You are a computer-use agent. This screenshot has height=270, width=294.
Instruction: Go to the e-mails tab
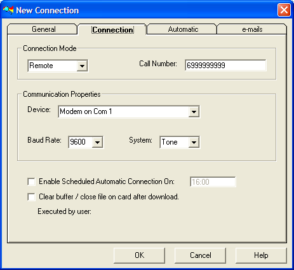252,29
